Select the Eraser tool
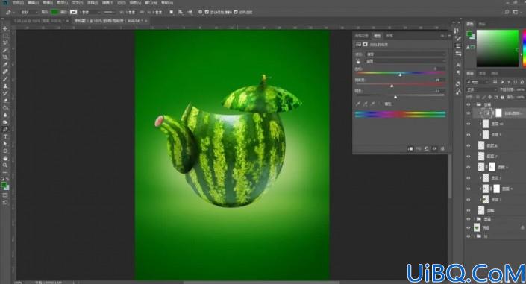 5,100
